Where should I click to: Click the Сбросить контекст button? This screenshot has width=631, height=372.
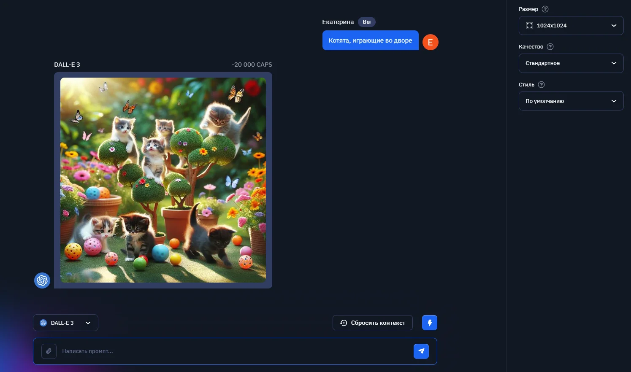coord(373,323)
